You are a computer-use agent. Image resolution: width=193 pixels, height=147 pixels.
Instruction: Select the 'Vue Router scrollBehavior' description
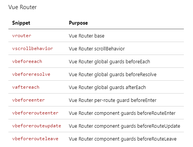coord(97,49)
